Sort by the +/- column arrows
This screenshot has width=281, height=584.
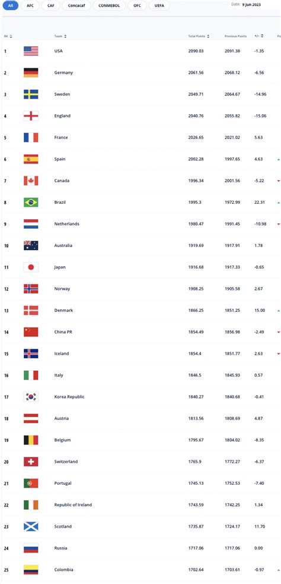point(262,36)
